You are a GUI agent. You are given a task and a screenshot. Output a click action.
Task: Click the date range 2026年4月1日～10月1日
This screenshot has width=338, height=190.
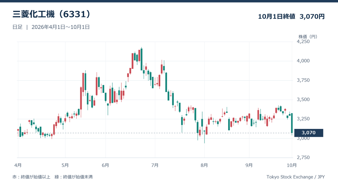pyautogui.click(x=61, y=27)
